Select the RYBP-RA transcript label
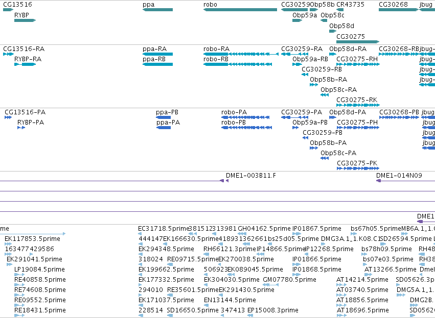 point(28,59)
